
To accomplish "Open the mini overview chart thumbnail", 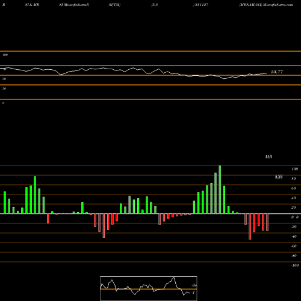I will point(149,288).
